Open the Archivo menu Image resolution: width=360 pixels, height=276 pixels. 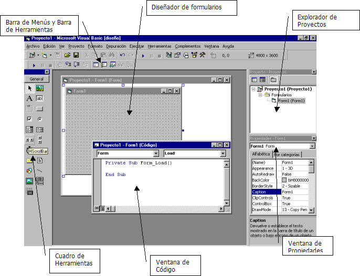point(33,46)
